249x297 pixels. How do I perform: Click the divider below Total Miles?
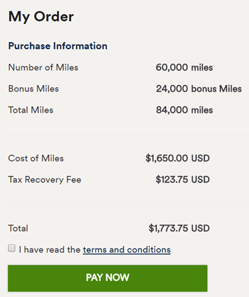click(x=128, y=134)
